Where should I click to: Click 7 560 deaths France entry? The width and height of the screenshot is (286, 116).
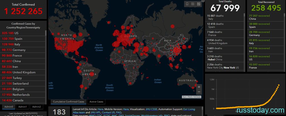224,34
